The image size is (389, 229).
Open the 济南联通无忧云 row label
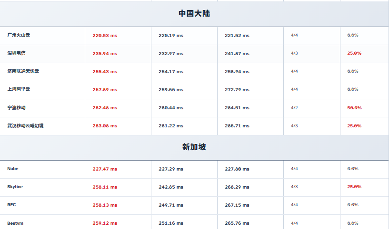point(23,71)
